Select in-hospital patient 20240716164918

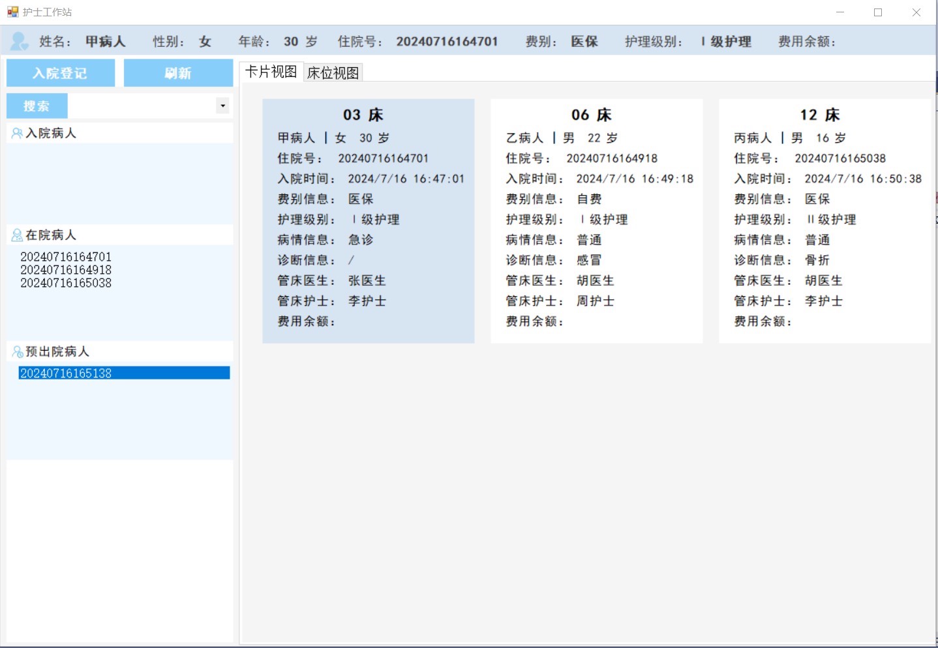point(66,270)
